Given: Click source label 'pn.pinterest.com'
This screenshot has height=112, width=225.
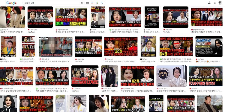Looking at the screenshot, I should tap(199, 30).
